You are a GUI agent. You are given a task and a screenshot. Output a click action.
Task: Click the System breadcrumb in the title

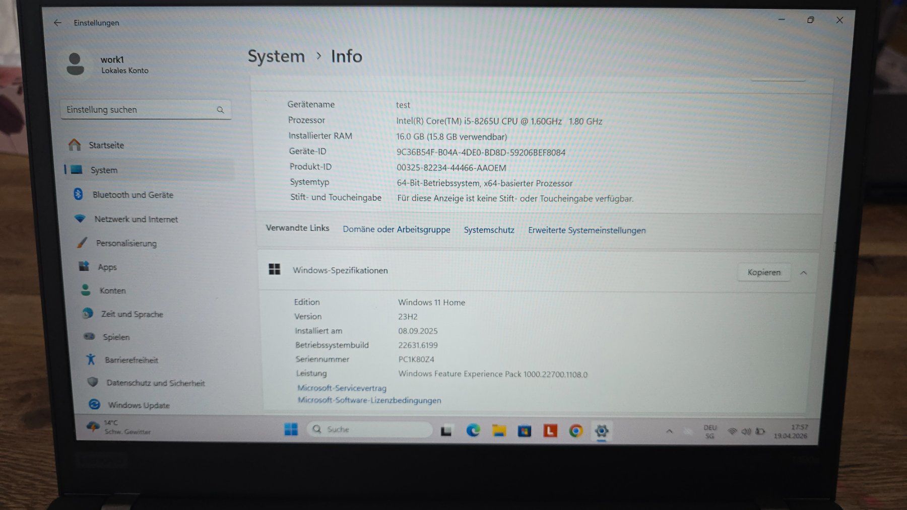pyautogui.click(x=276, y=56)
